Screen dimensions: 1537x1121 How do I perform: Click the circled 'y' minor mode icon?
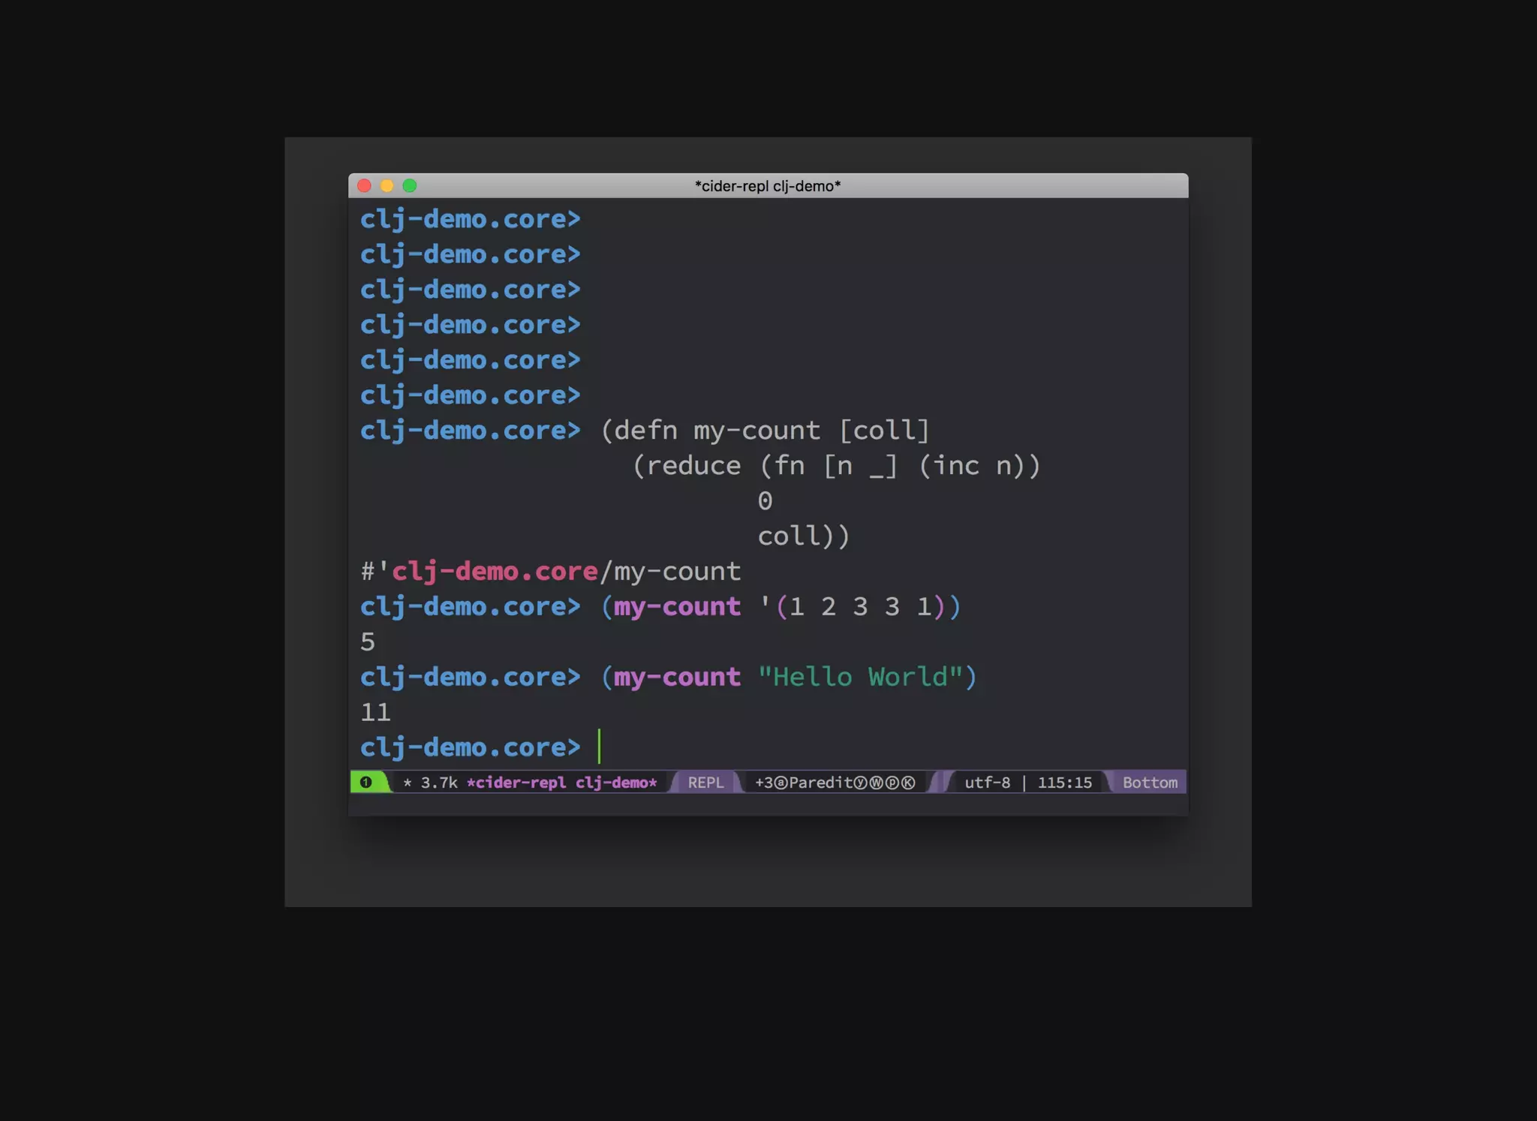point(860,783)
